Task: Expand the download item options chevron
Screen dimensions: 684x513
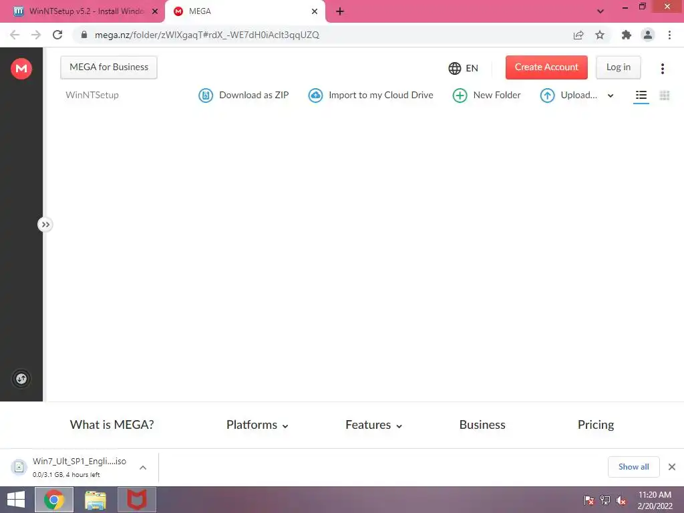Action: tap(143, 468)
